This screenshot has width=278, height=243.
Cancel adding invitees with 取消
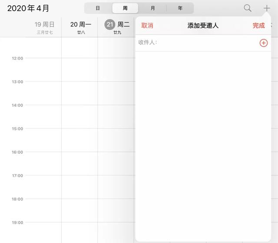pyautogui.click(x=147, y=26)
